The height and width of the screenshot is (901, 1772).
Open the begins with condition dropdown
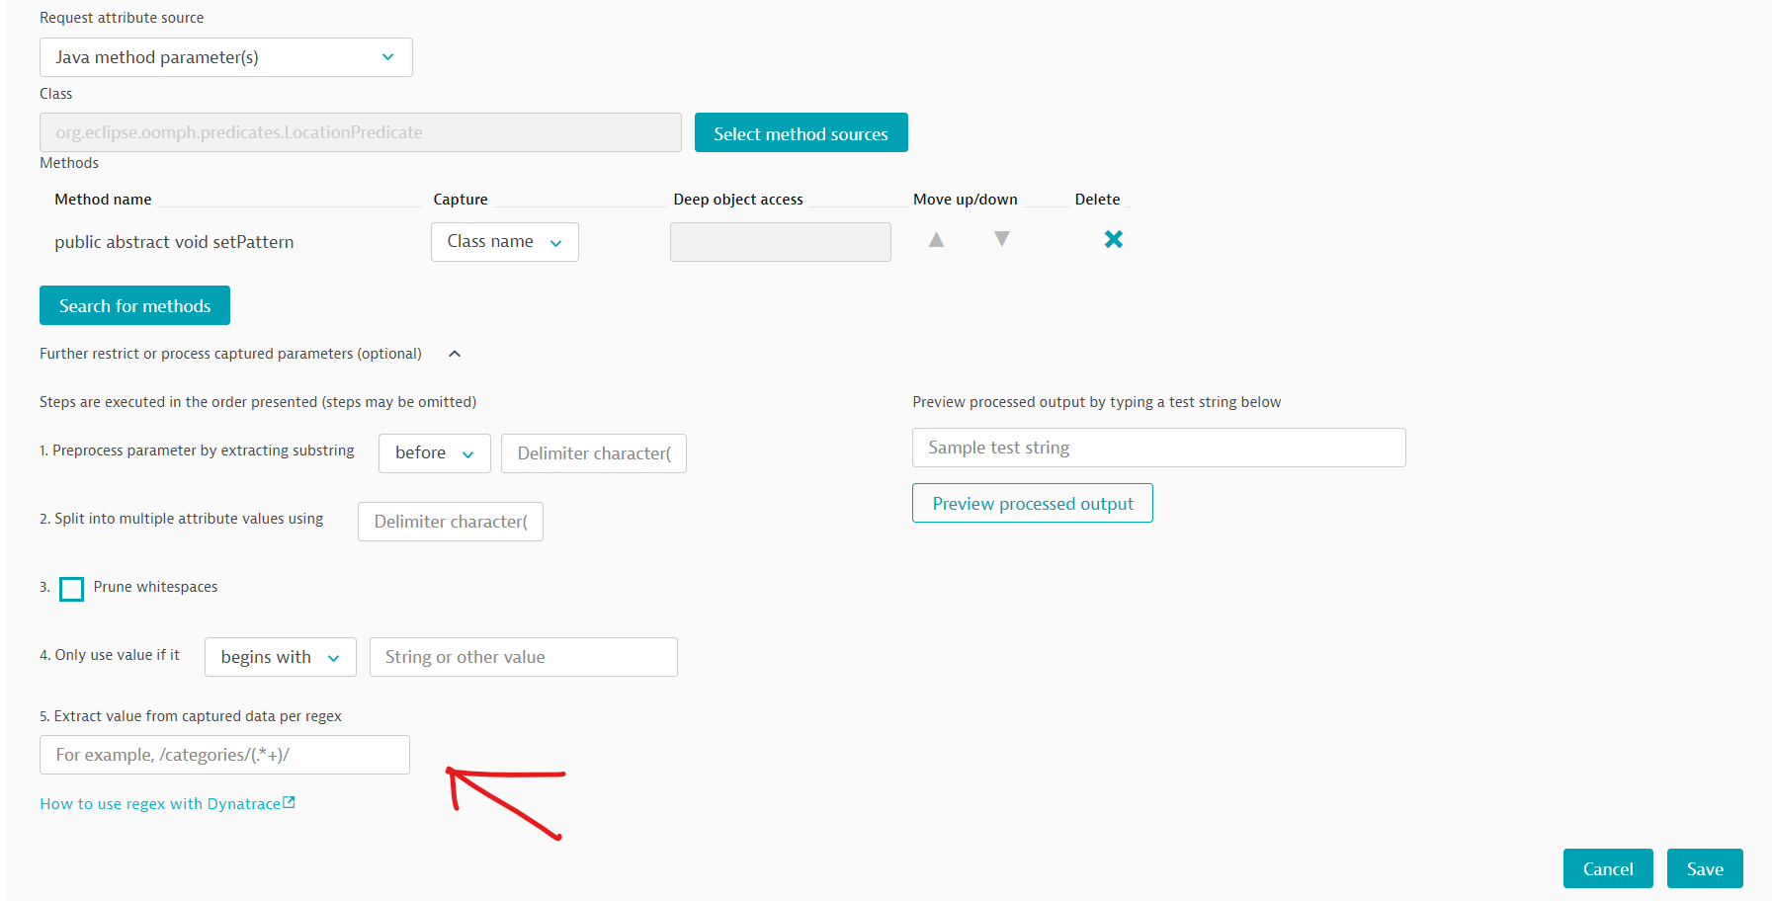point(280,657)
